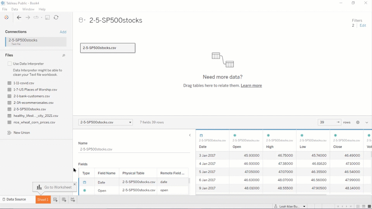
Task: Select the 2-5-SP500stocks connection
Action: coord(36,42)
